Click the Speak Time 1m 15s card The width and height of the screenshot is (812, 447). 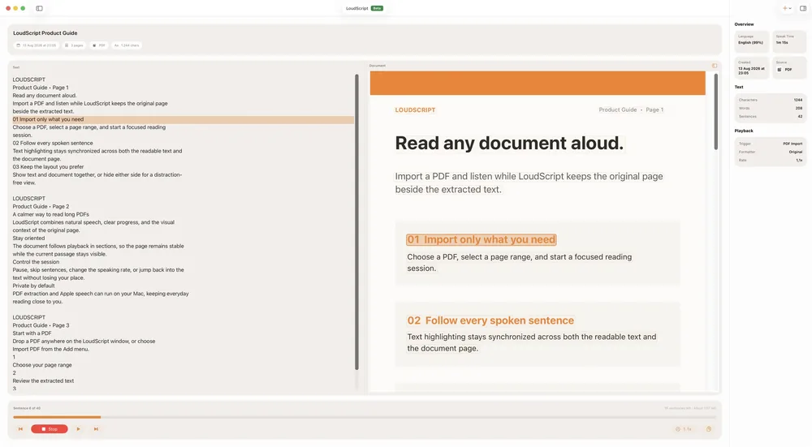[788, 41]
